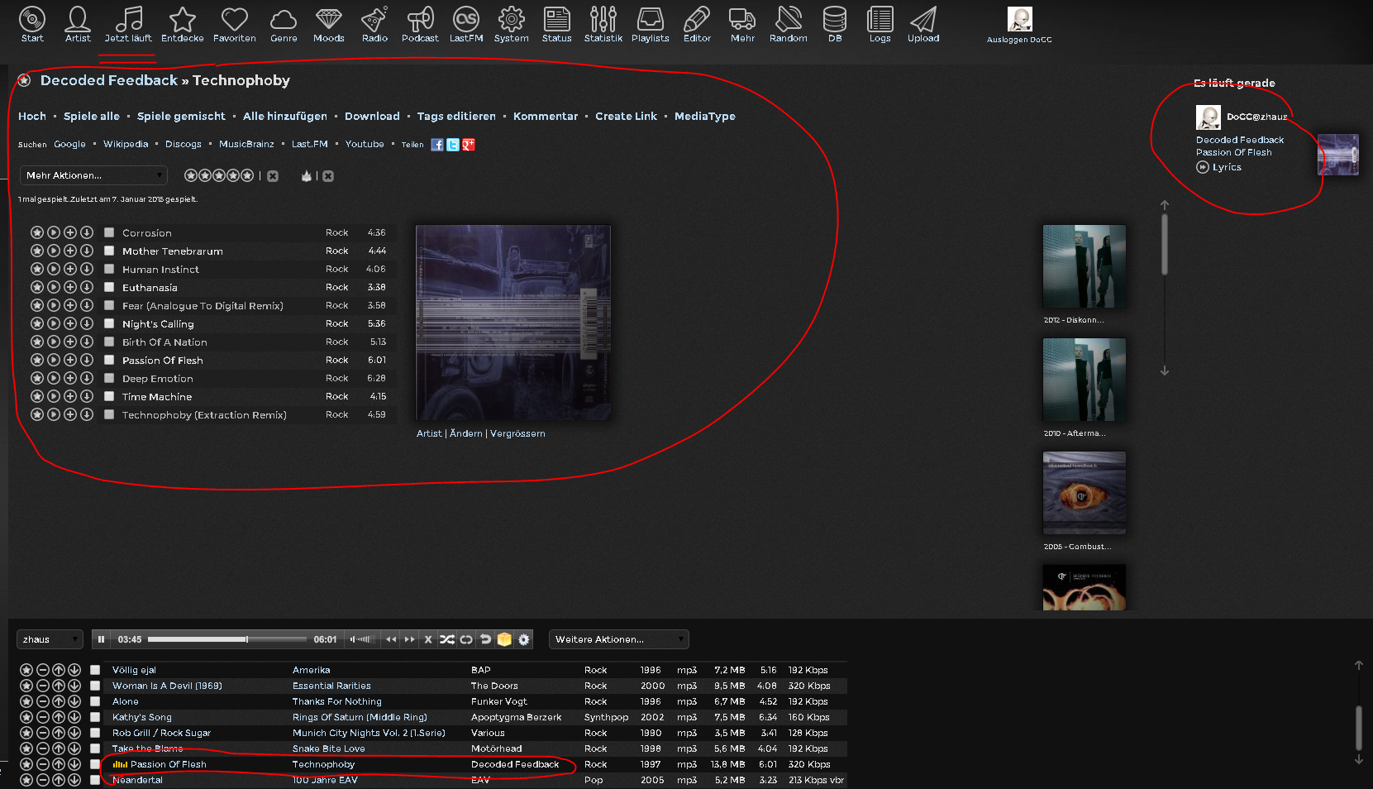Open the Statistik mixer icon
The height and width of the screenshot is (789, 1373).
click(603, 24)
